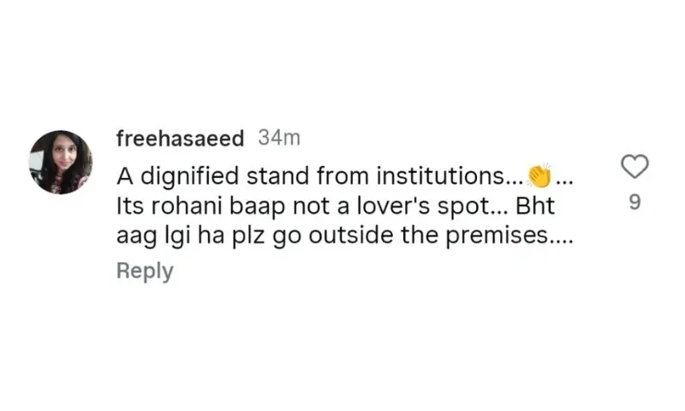Click the line starting "aag lgi ha"
The width and height of the screenshot is (685, 411).
coord(342,237)
